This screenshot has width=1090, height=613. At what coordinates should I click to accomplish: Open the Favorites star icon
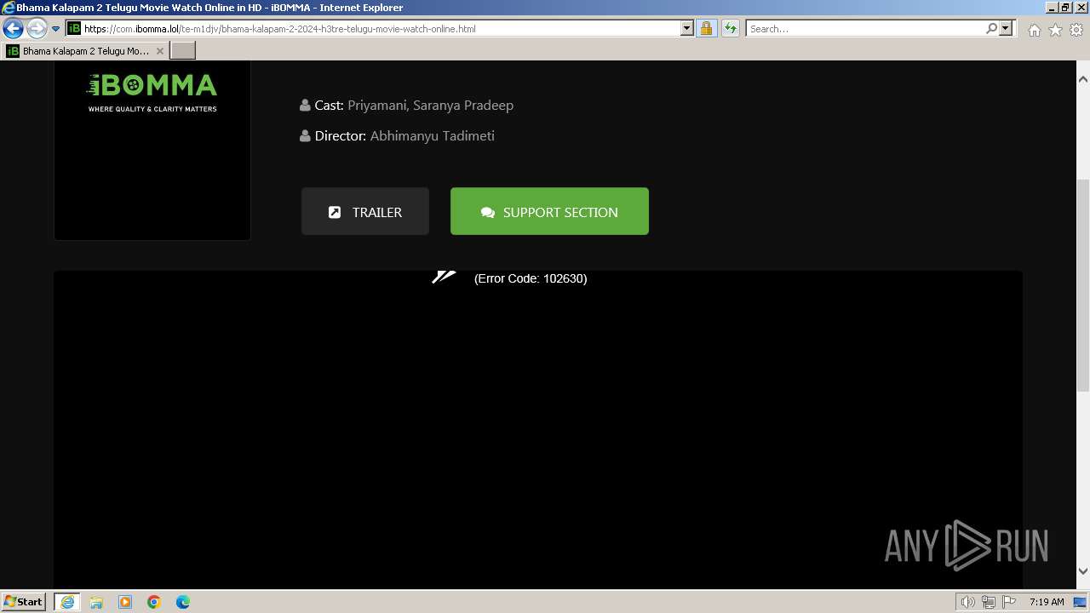(1055, 30)
